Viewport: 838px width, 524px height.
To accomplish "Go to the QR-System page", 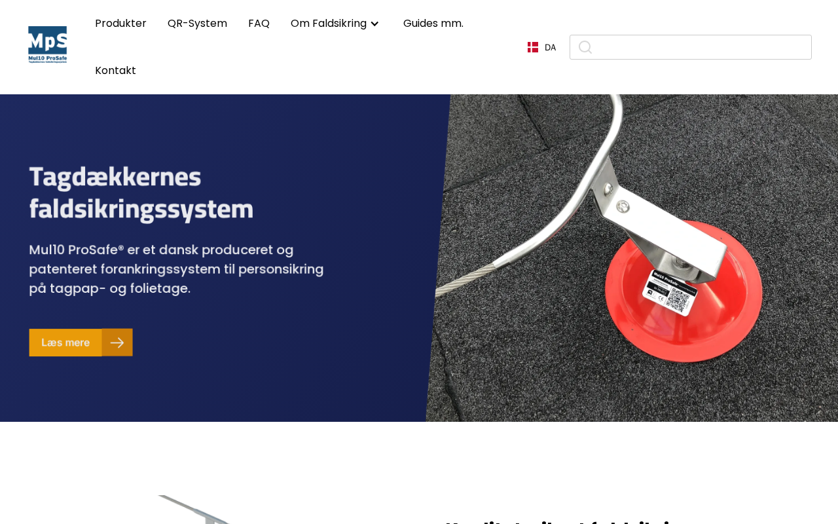I will pos(197,24).
